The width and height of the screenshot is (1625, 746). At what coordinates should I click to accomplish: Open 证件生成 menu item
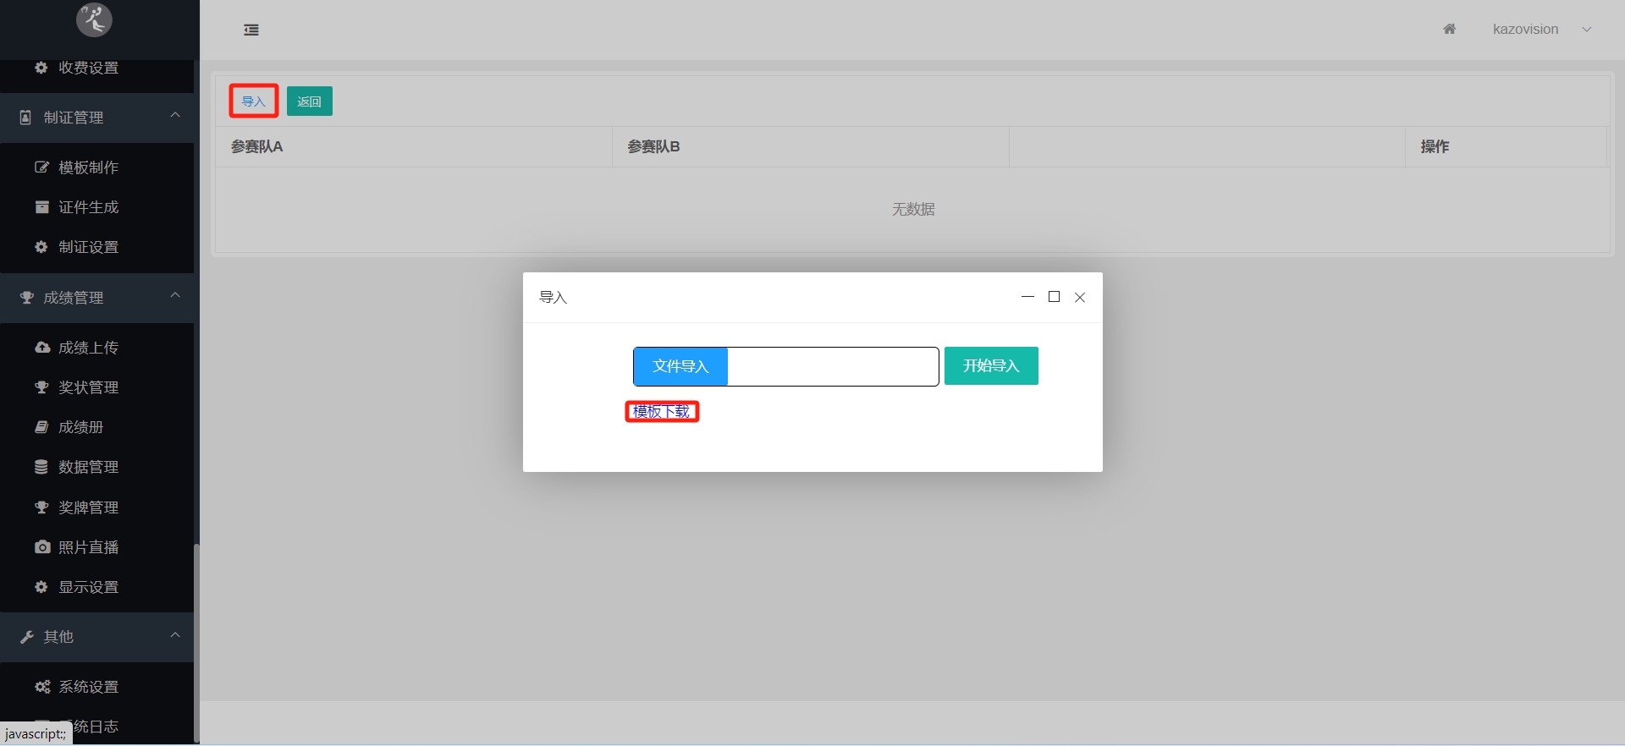tap(88, 207)
